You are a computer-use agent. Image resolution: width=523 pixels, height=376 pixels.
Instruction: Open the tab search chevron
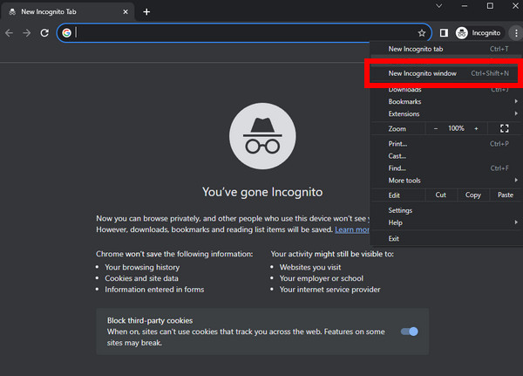click(x=439, y=6)
